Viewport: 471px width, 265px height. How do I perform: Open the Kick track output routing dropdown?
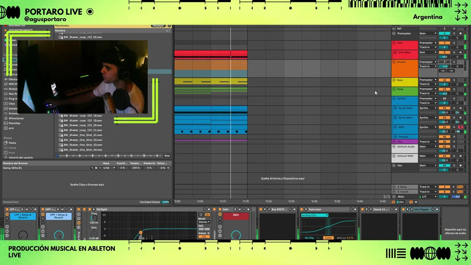(428, 43)
